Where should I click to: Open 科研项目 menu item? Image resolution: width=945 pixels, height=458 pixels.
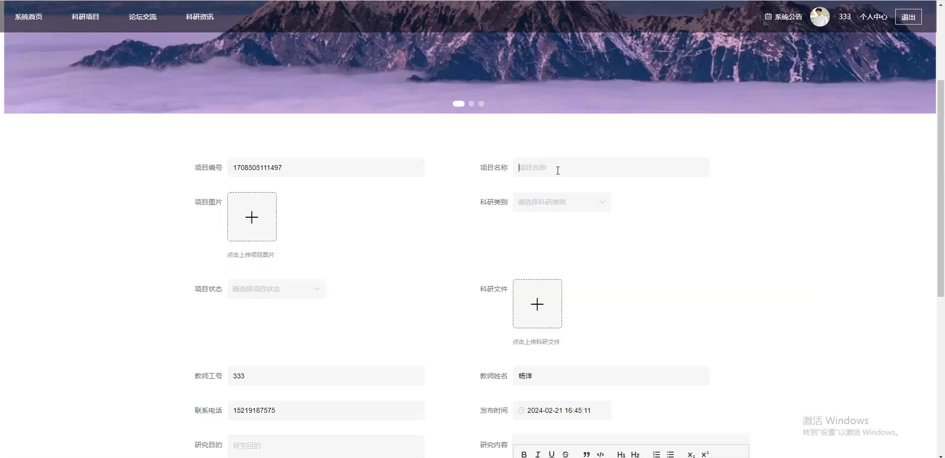tap(86, 17)
